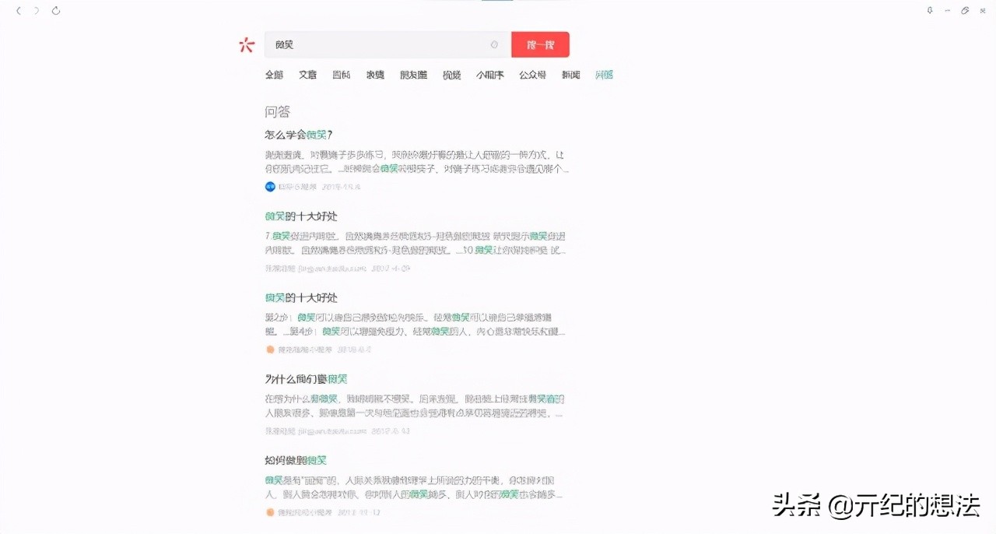Open the 小程序 tab
Screen dimensions: 996x534
tap(489, 74)
